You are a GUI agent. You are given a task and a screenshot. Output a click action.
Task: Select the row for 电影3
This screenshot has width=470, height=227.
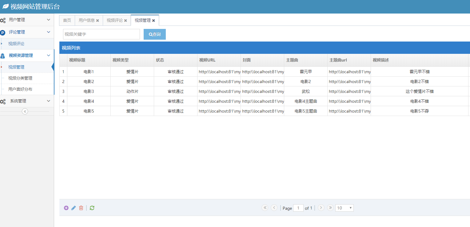click(89, 91)
